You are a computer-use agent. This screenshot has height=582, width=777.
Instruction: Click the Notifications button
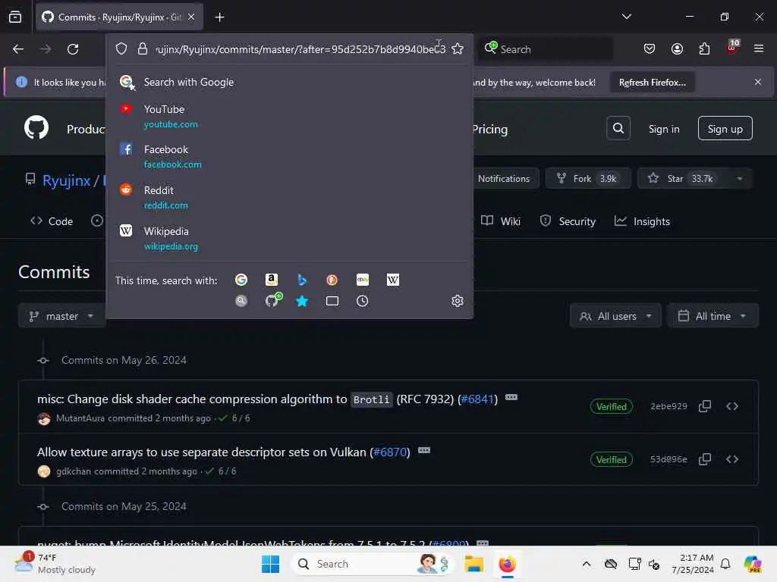[503, 179]
